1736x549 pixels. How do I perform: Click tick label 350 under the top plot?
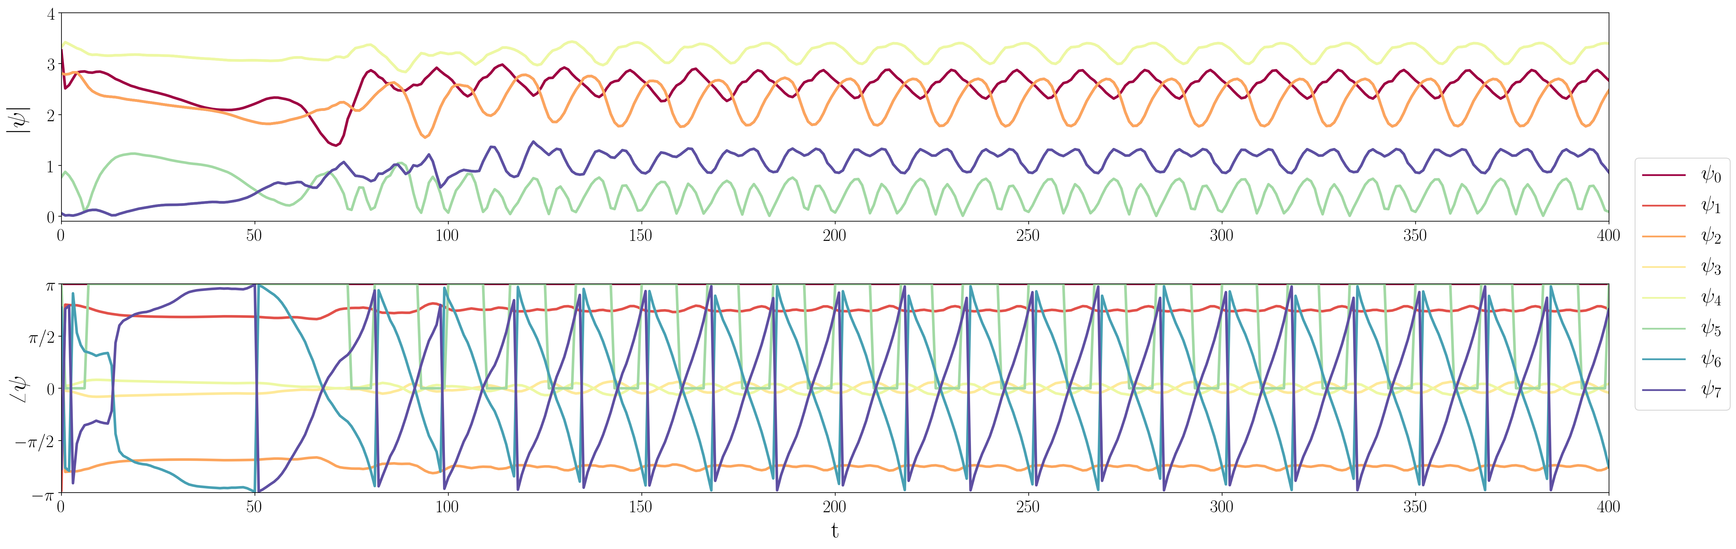(x=1415, y=236)
